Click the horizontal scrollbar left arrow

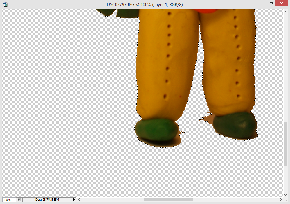(x=79, y=200)
